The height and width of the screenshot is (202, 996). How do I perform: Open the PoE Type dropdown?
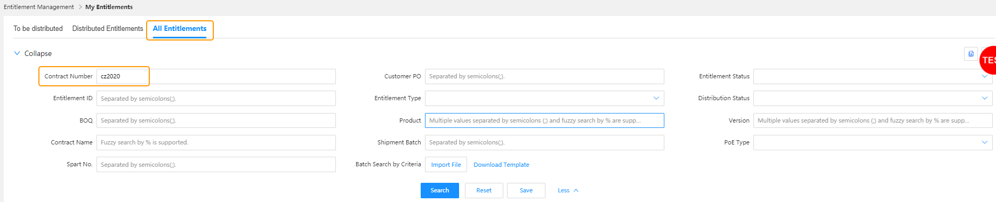[872, 142]
